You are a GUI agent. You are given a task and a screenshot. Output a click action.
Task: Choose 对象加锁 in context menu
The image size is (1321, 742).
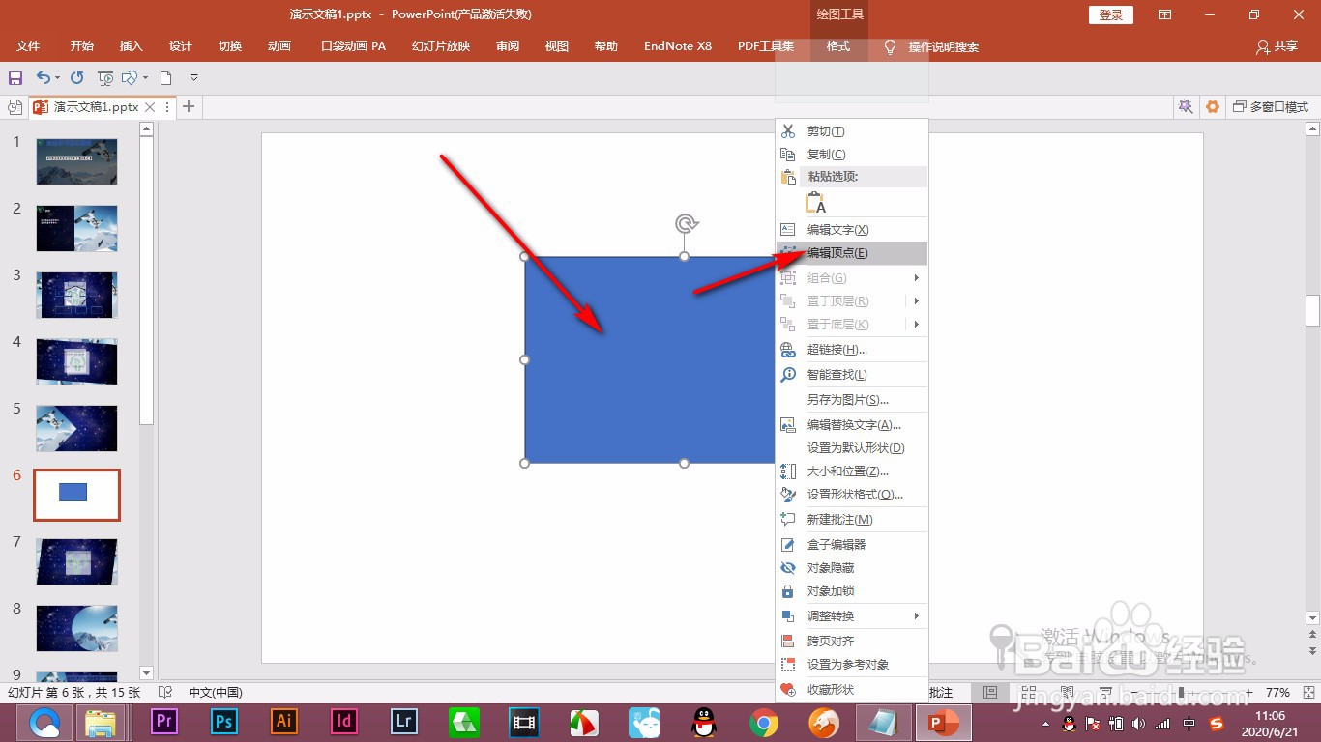coord(852,591)
